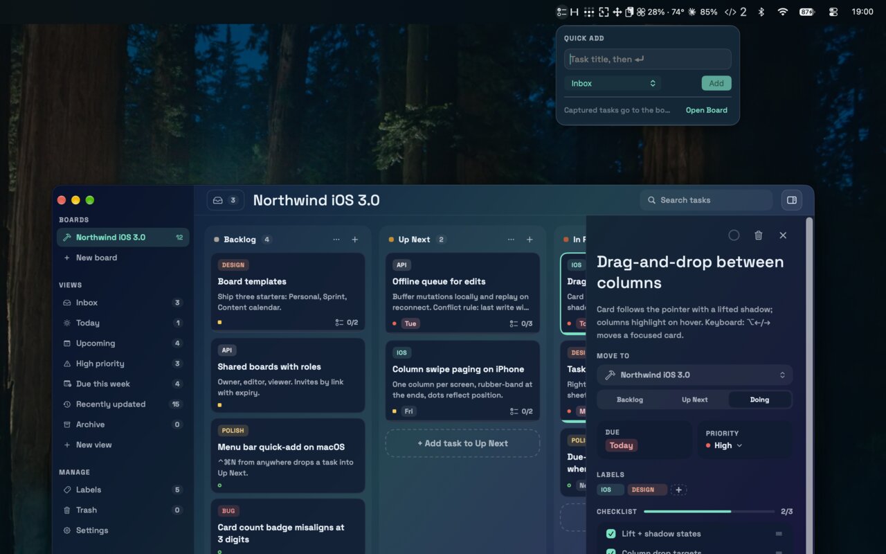Open the Board templates card
This screenshot has width=886, height=554.
click(x=288, y=292)
